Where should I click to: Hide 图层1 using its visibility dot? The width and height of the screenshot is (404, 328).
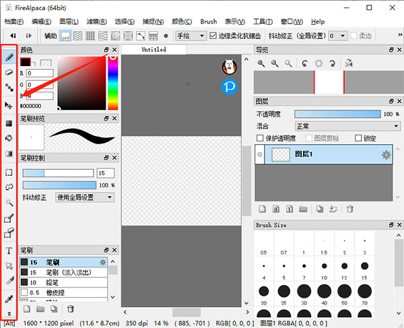click(259, 155)
